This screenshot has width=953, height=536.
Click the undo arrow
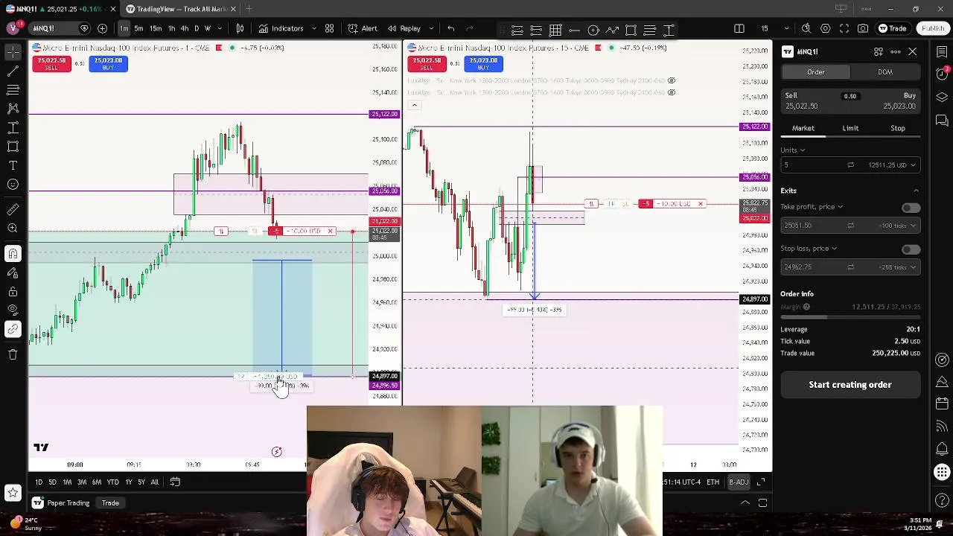[450, 28]
